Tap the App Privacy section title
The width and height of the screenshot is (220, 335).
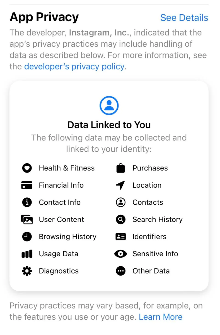pyautogui.click(x=44, y=17)
